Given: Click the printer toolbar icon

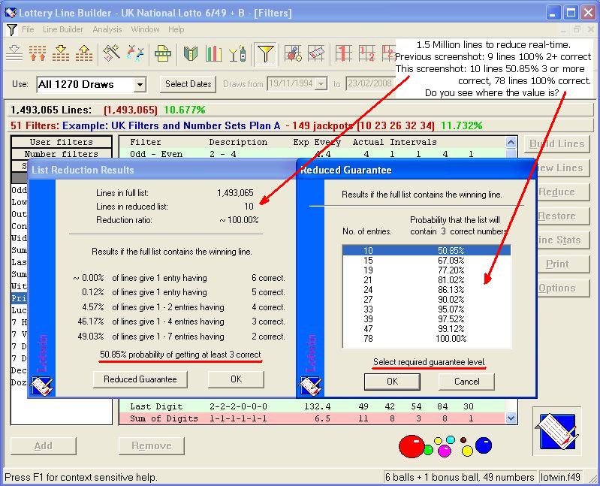Looking at the screenshot, I should click(x=163, y=53).
